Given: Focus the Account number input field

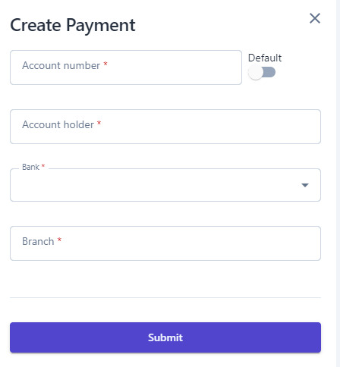Looking at the screenshot, I should pyautogui.click(x=126, y=67).
